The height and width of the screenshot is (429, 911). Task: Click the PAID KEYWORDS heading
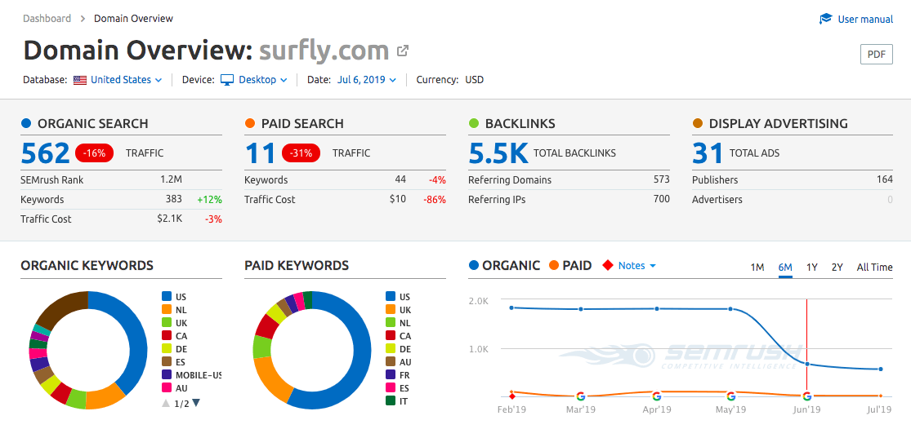pyautogui.click(x=297, y=266)
